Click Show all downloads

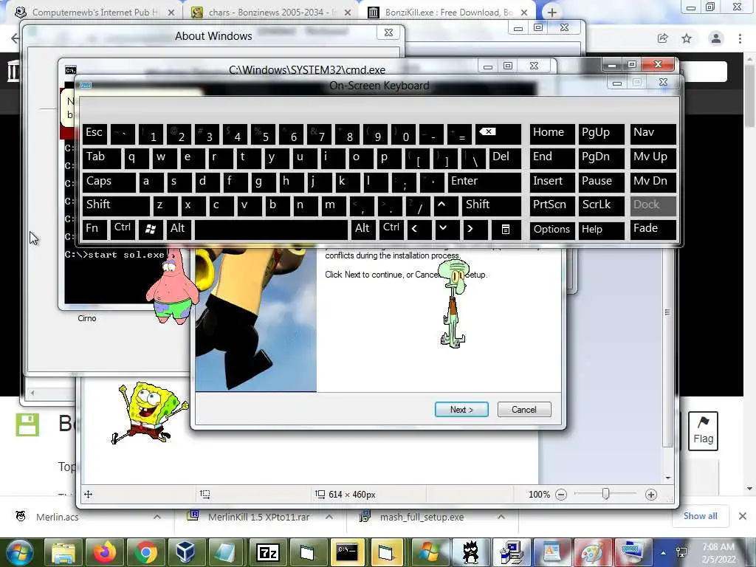700,516
